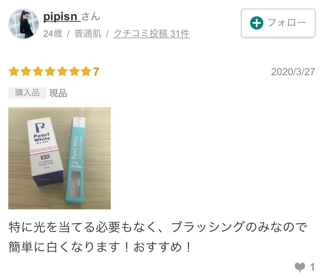The height and width of the screenshot is (279, 324).
Task: Tap the heart like icon
Action: [300, 267]
